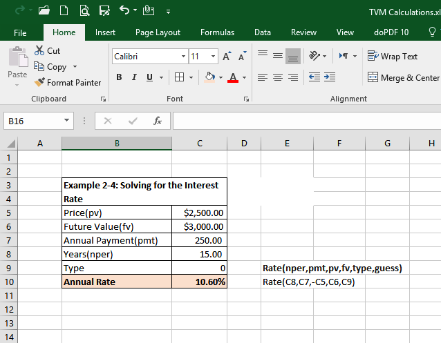The width and height of the screenshot is (441, 343).
Task: Switch to the Insert tab
Action: click(x=105, y=32)
